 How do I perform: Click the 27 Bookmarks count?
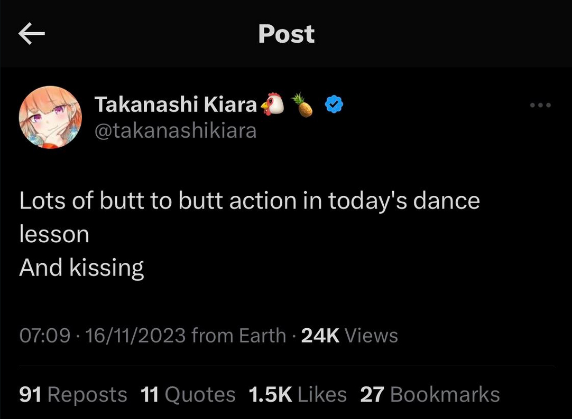pos(430,394)
